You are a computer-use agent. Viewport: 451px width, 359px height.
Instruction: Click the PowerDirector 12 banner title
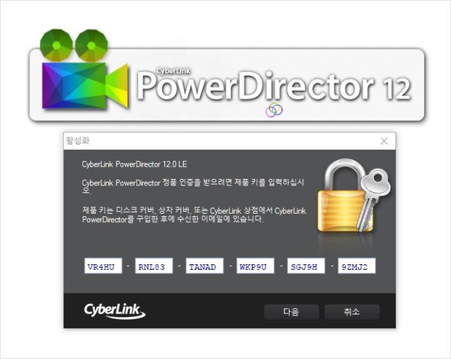point(274,87)
